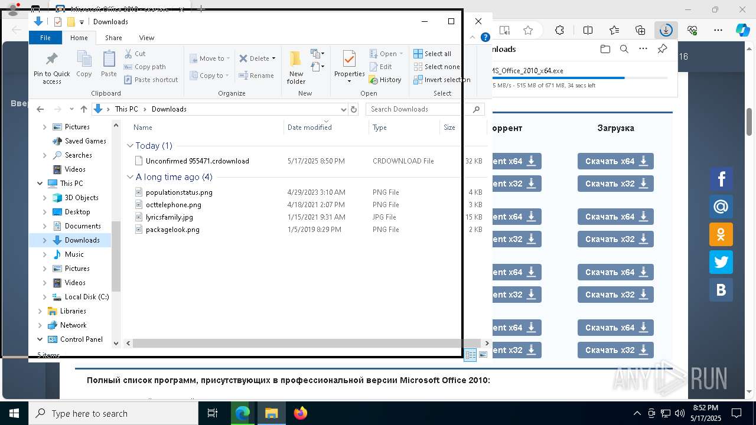Viewport: 756px width, 425px height.
Task: Expand address bar previous locations dropdown
Action: 343,109
